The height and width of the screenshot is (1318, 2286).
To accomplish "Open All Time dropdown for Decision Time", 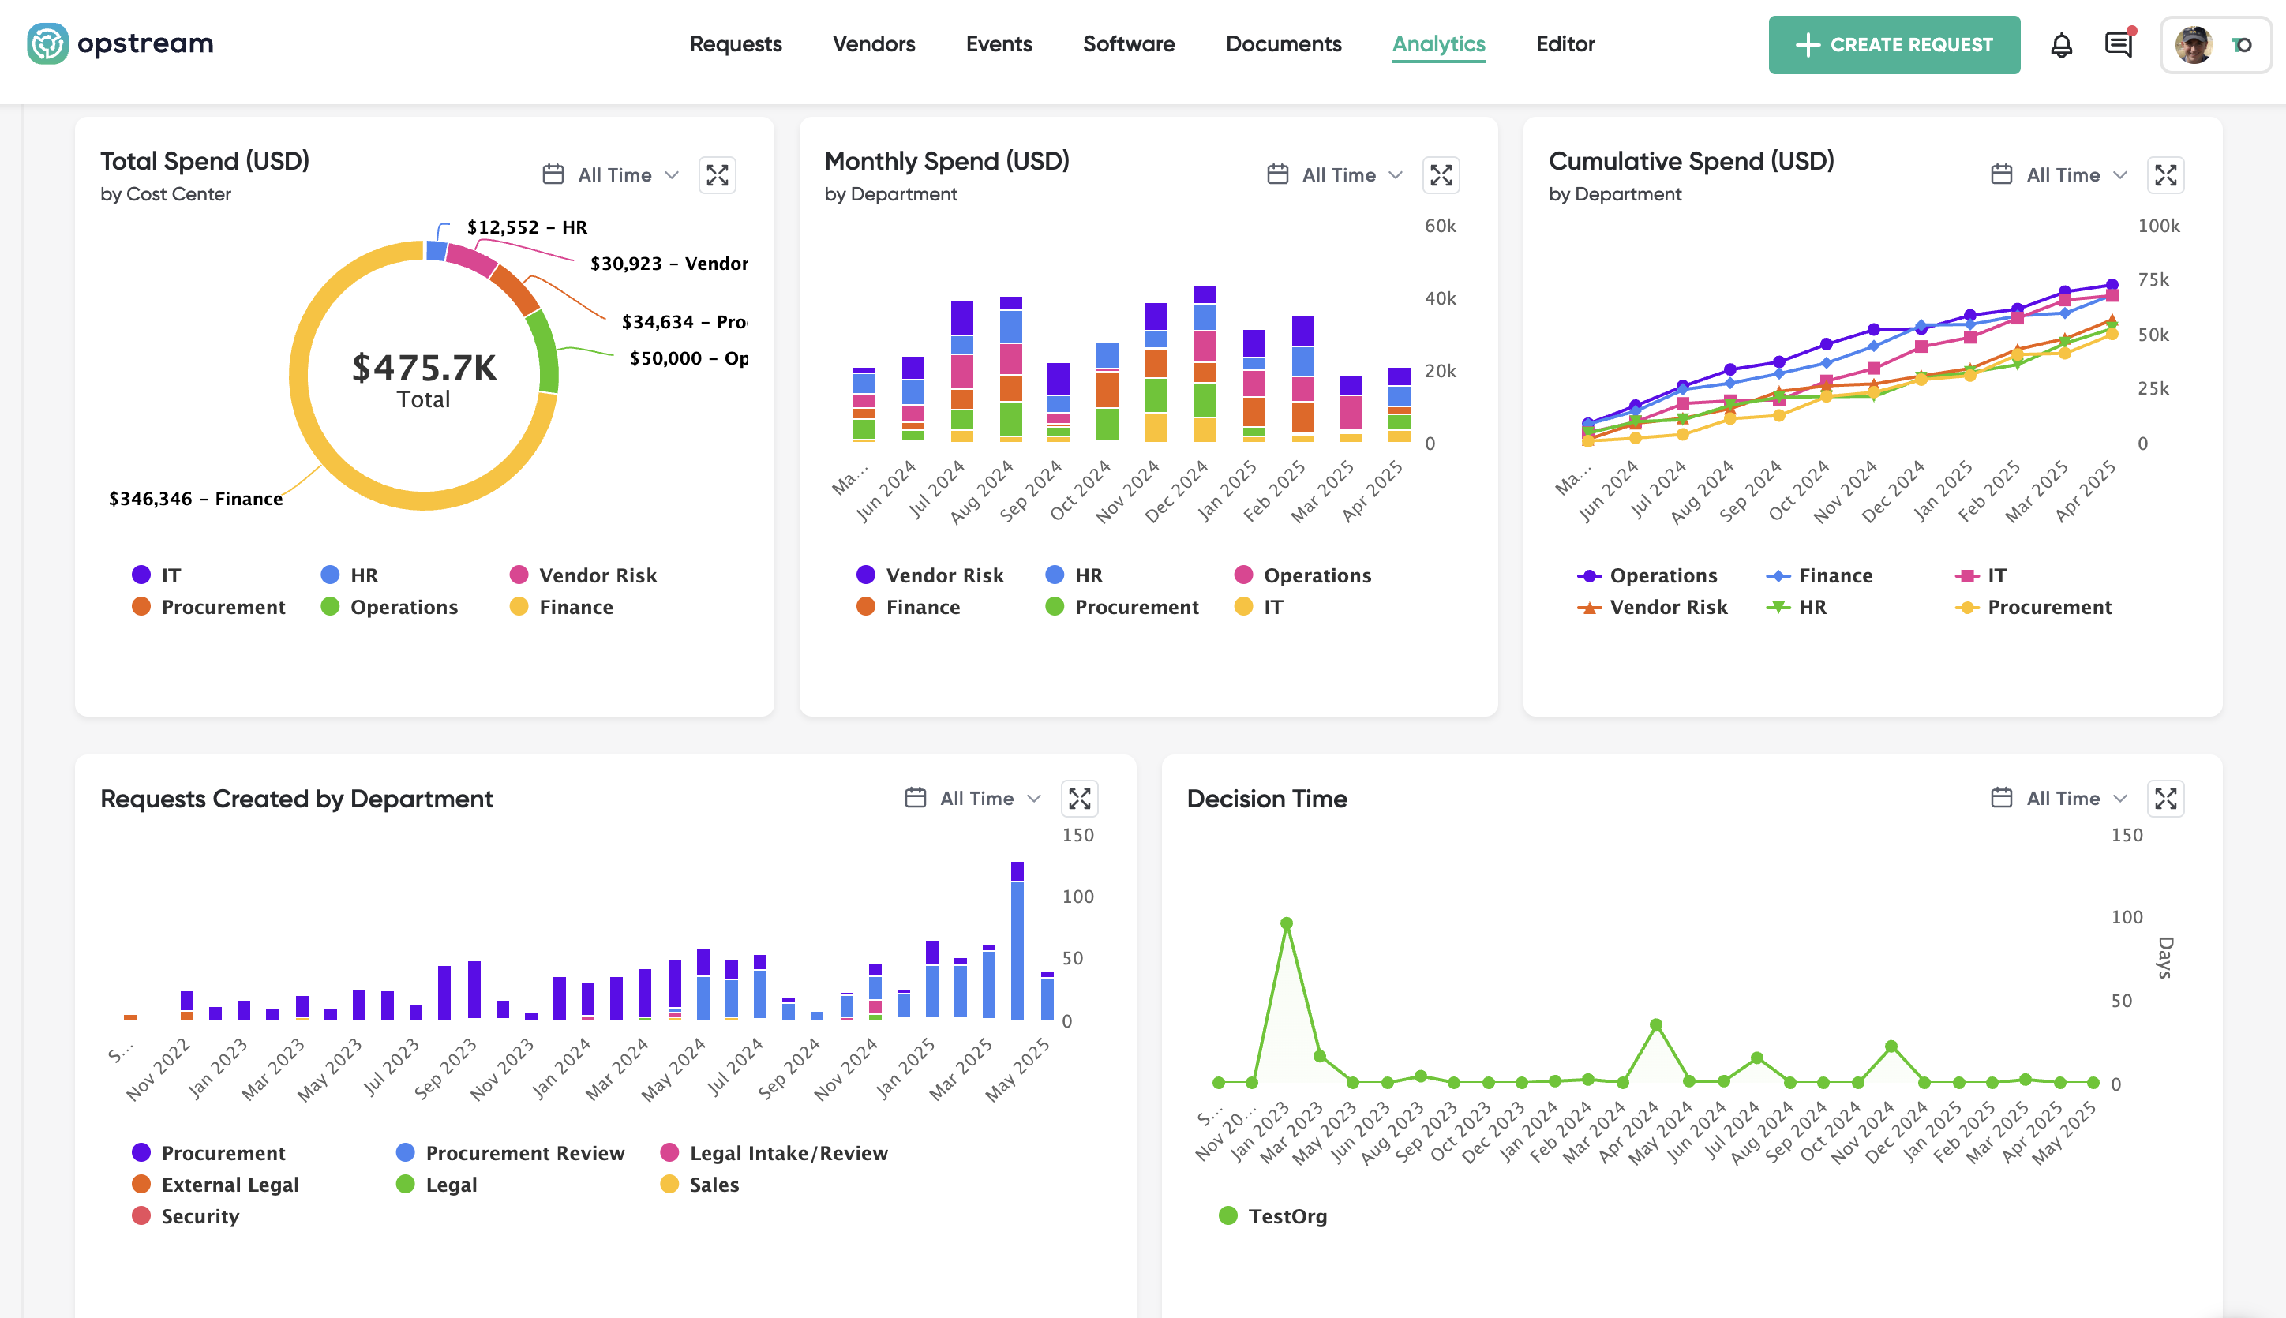I will point(2063,799).
